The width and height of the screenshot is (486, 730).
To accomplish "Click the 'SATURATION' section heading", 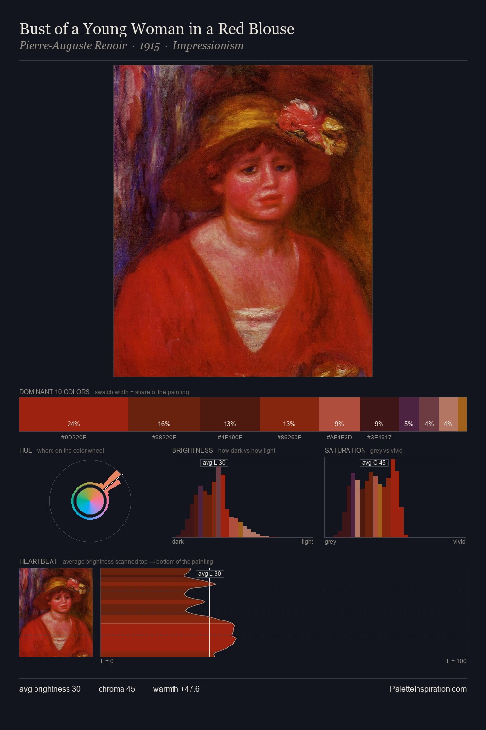I will click(x=345, y=450).
